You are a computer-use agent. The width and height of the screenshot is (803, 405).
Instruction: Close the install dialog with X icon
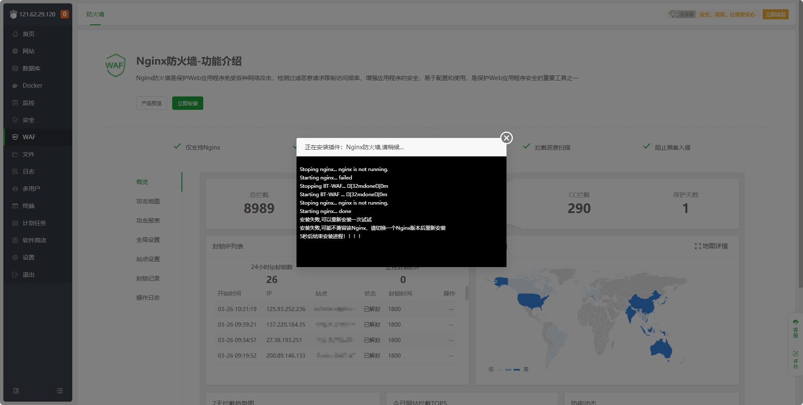[506, 138]
